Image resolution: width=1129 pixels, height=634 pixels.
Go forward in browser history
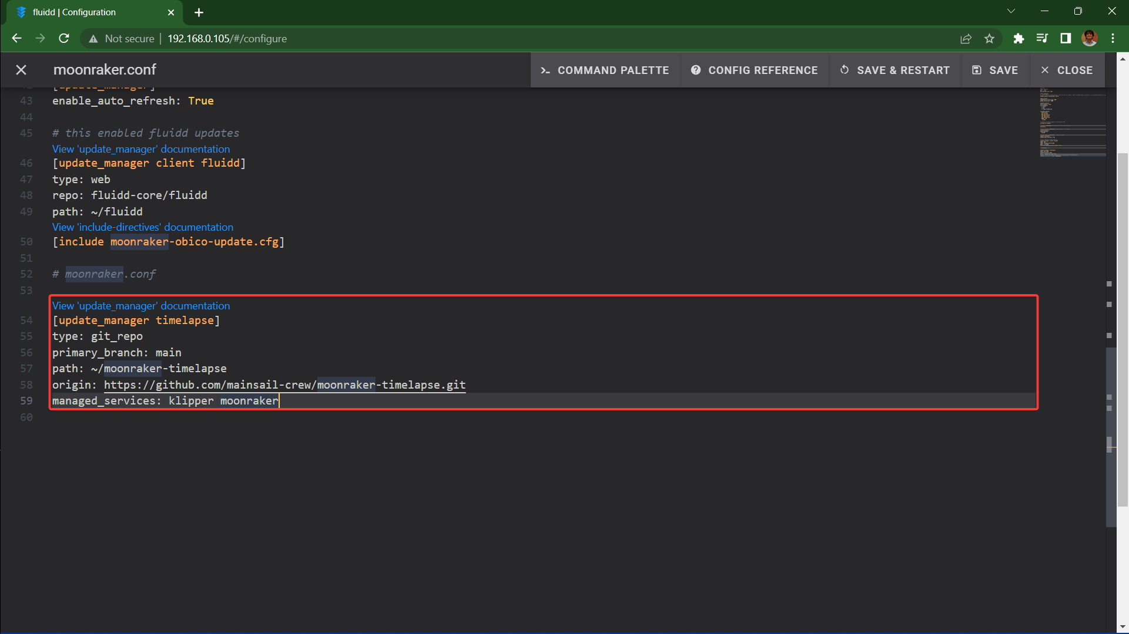tap(40, 38)
